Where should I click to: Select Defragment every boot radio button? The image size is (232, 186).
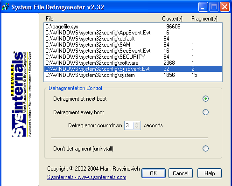pos(205,112)
